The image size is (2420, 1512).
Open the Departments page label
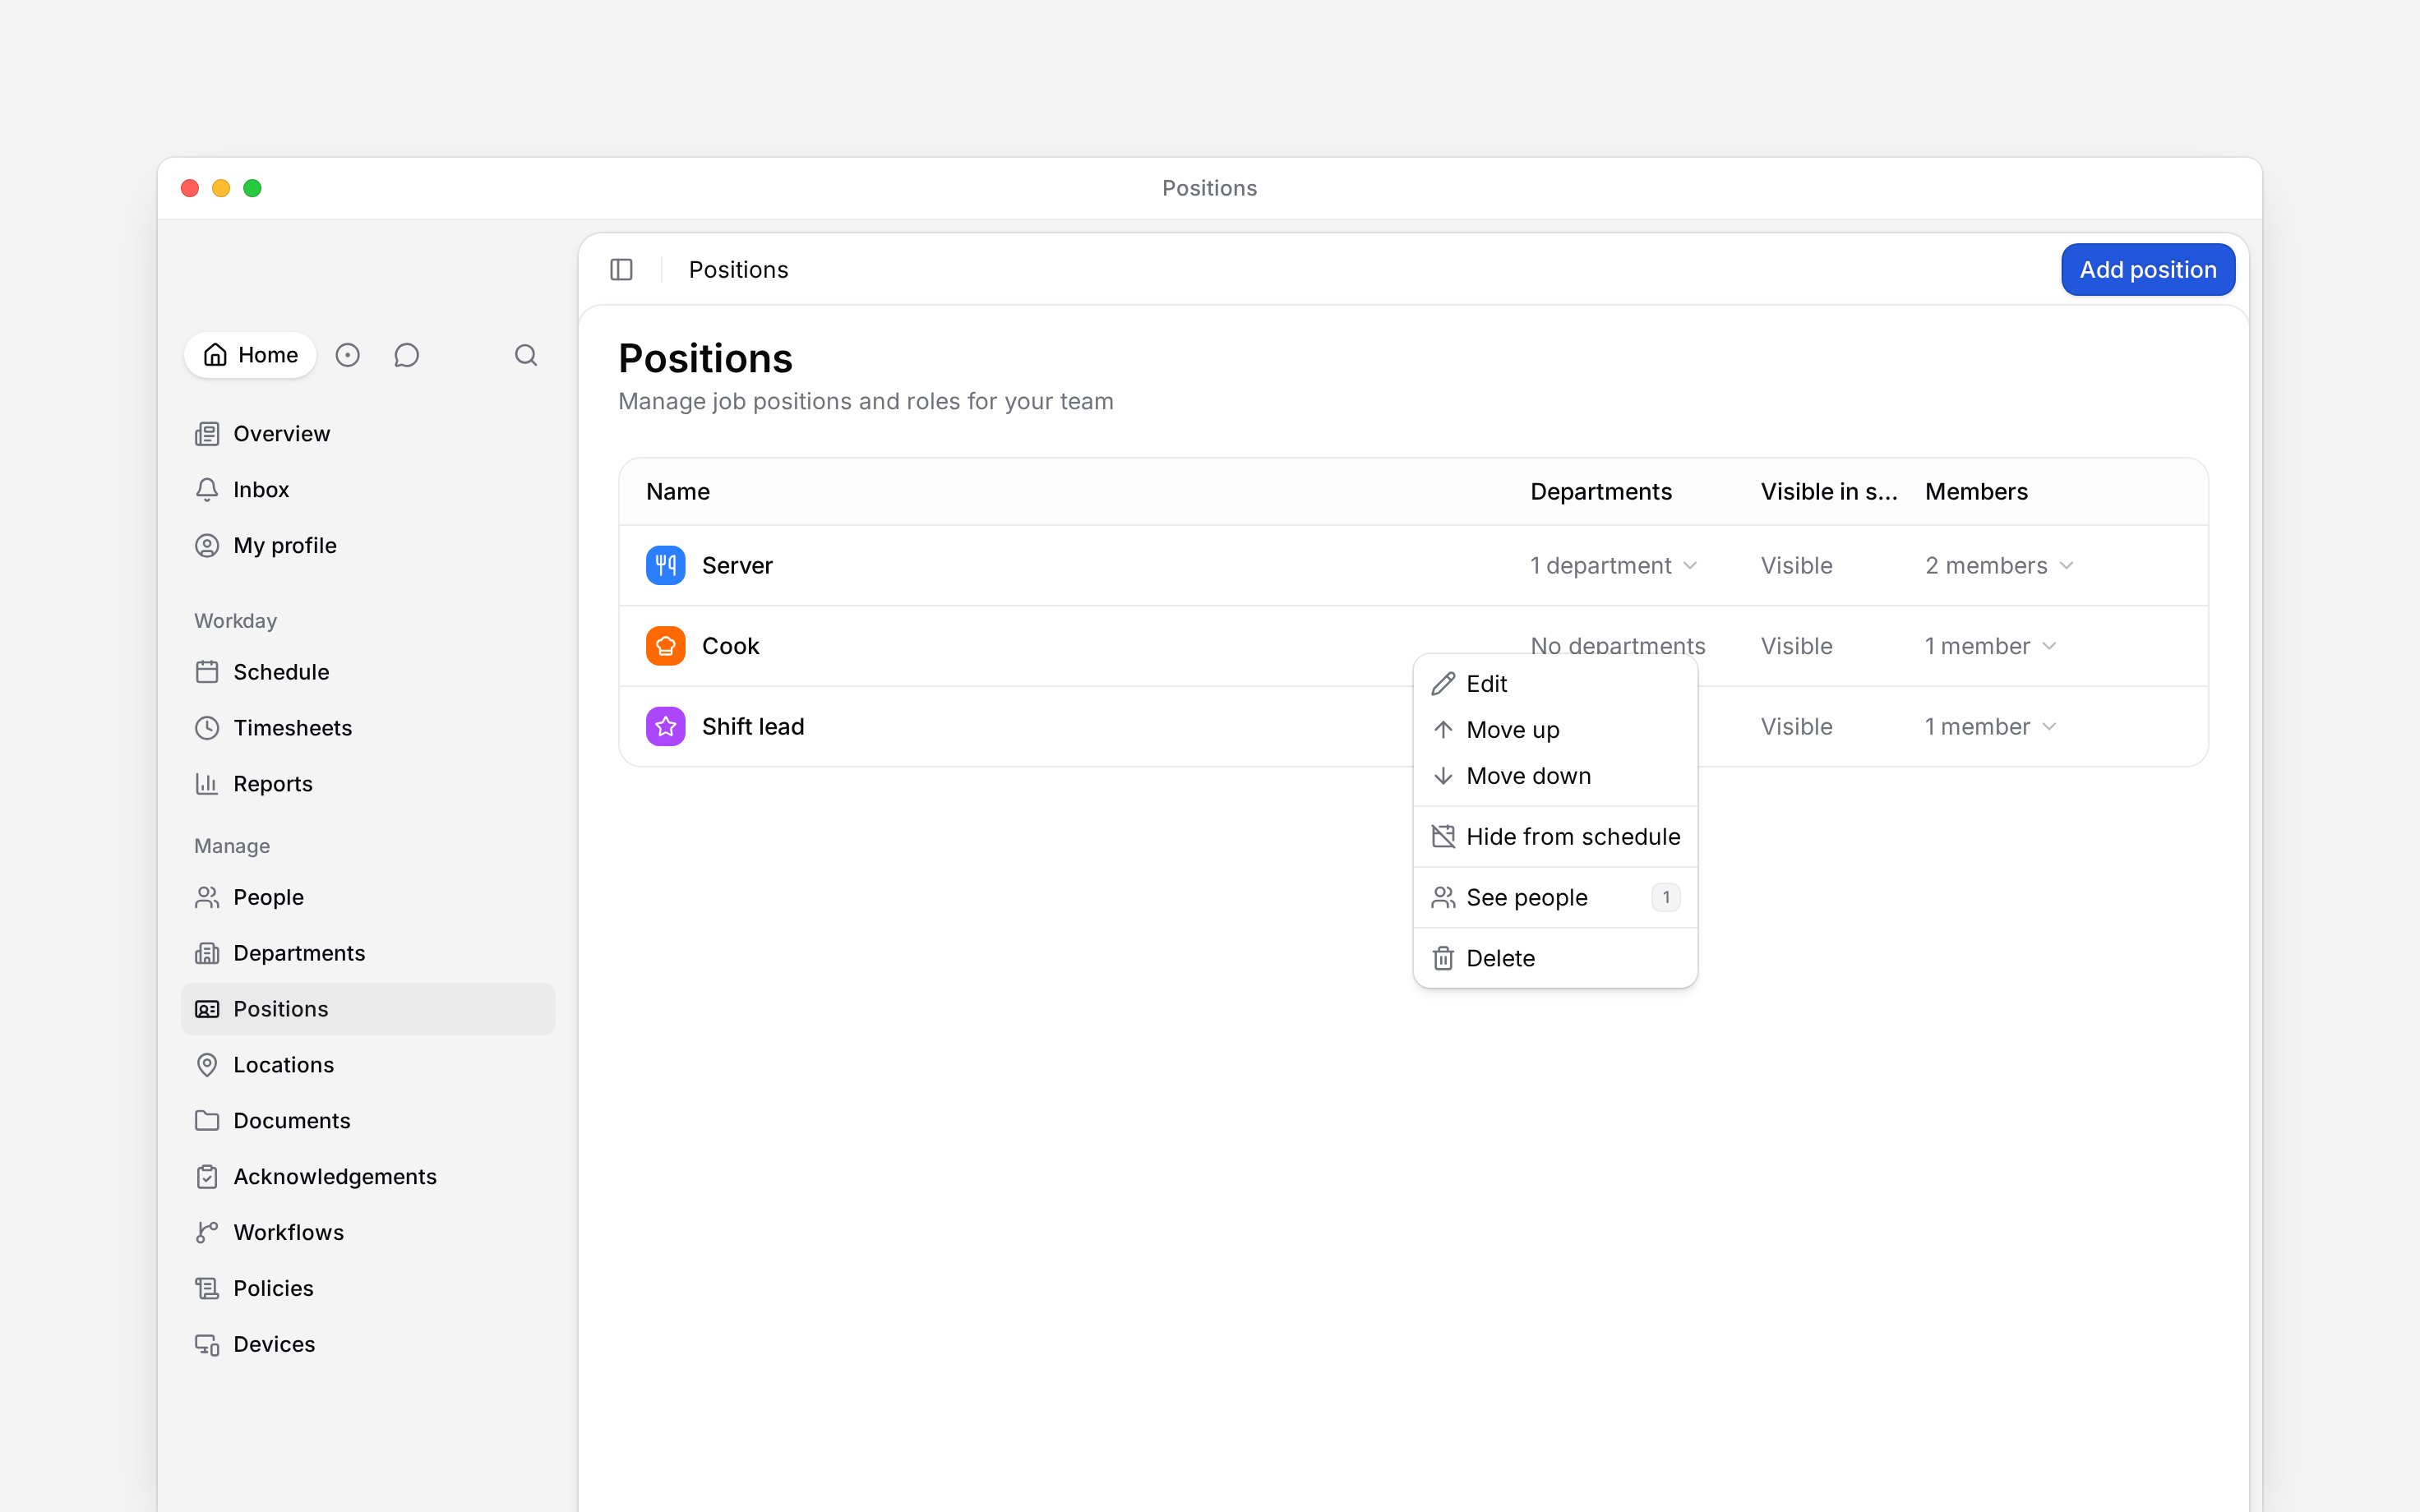(299, 953)
